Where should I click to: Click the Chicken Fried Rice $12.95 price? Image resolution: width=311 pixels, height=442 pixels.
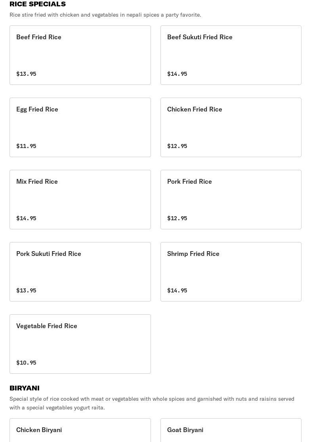(x=177, y=146)
